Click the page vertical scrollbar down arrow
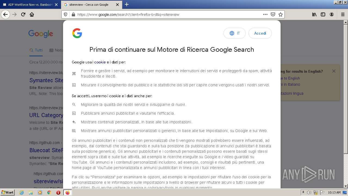This screenshot has height=196, width=348. tap(346, 186)
